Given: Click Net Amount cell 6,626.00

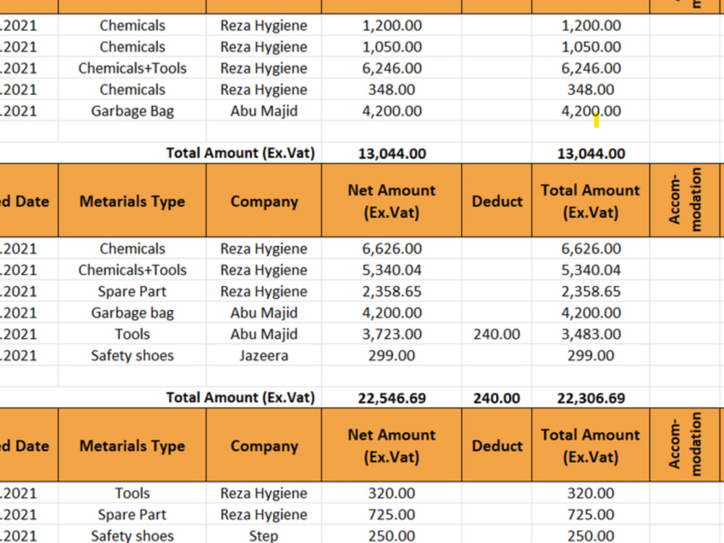Looking at the screenshot, I should pos(392,248).
